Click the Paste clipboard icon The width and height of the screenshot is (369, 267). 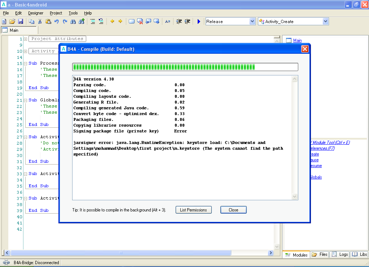point(48,22)
